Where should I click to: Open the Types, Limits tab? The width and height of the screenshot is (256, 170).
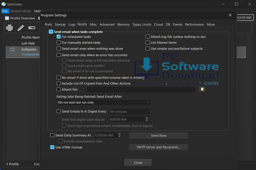(142, 24)
